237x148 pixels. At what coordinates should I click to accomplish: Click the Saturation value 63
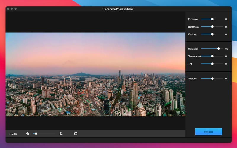(x=226, y=49)
